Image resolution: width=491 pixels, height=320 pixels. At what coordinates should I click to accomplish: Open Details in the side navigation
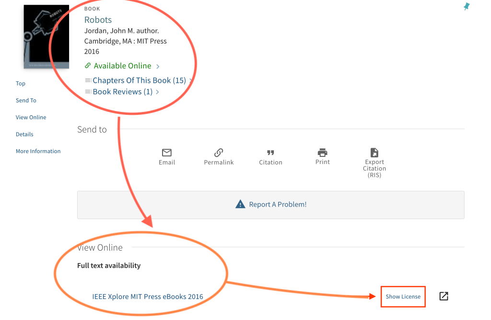click(24, 134)
